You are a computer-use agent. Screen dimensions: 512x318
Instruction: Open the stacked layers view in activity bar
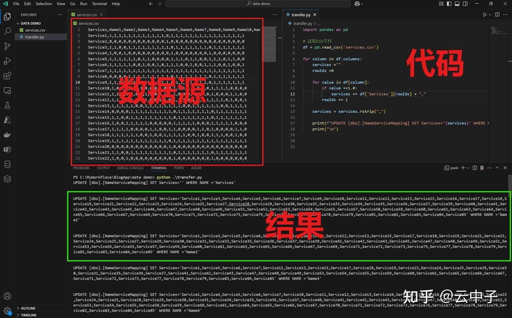[7, 179]
